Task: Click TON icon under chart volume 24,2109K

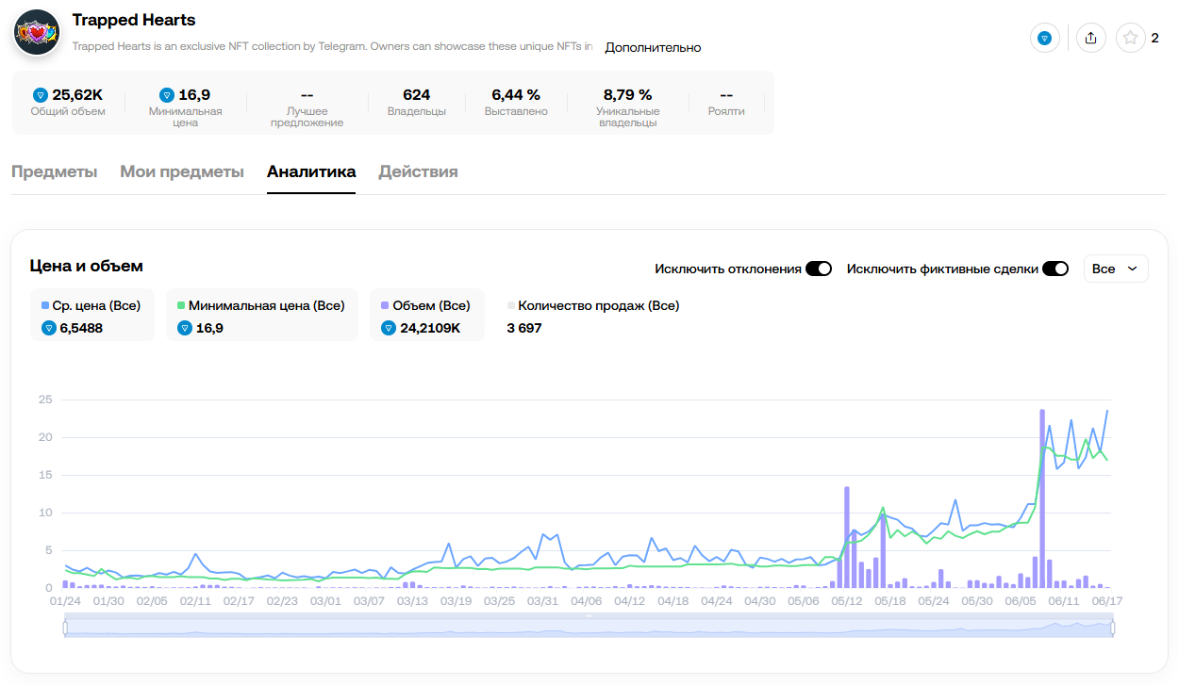Action: point(389,328)
